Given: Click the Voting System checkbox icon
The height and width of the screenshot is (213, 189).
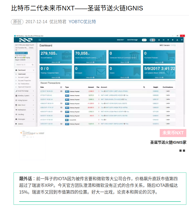Looking at the screenshot, I should click(16, 100).
